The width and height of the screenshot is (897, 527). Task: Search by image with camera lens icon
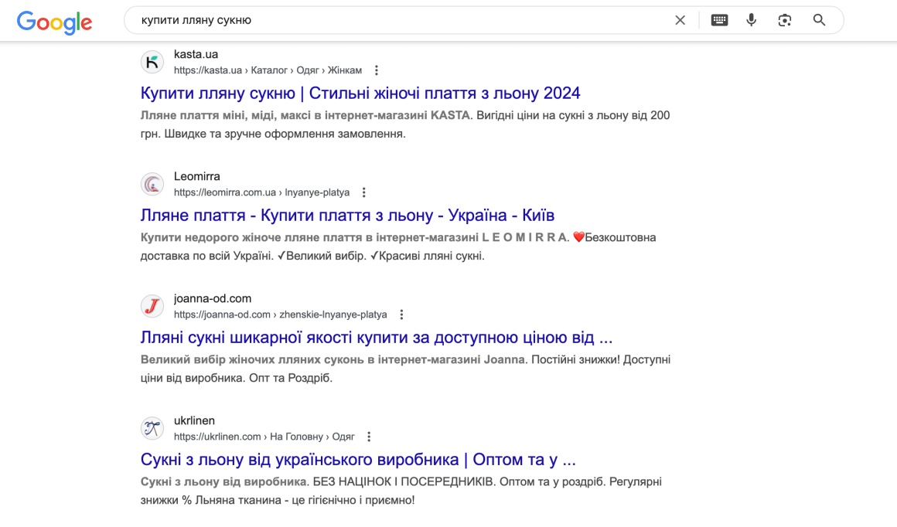[784, 20]
